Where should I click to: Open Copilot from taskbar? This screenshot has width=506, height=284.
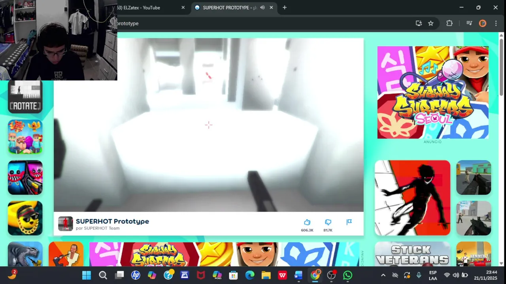click(x=152, y=275)
